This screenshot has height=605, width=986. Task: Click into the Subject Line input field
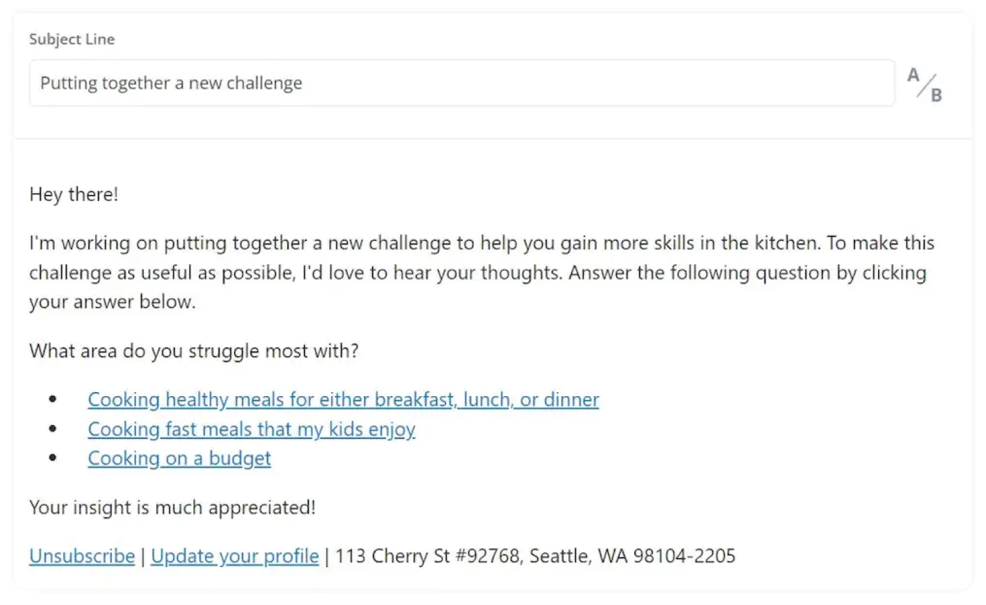click(x=460, y=83)
